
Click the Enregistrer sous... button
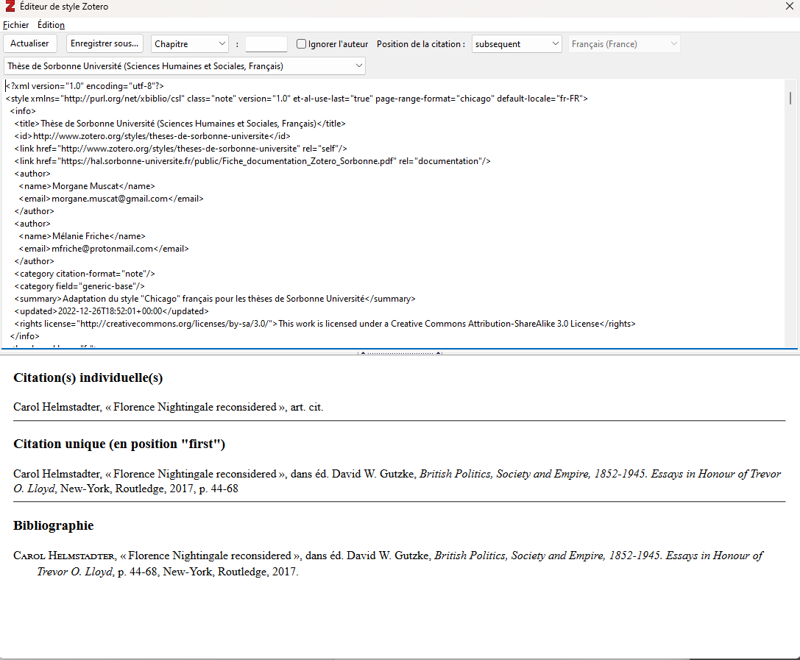(105, 43)
